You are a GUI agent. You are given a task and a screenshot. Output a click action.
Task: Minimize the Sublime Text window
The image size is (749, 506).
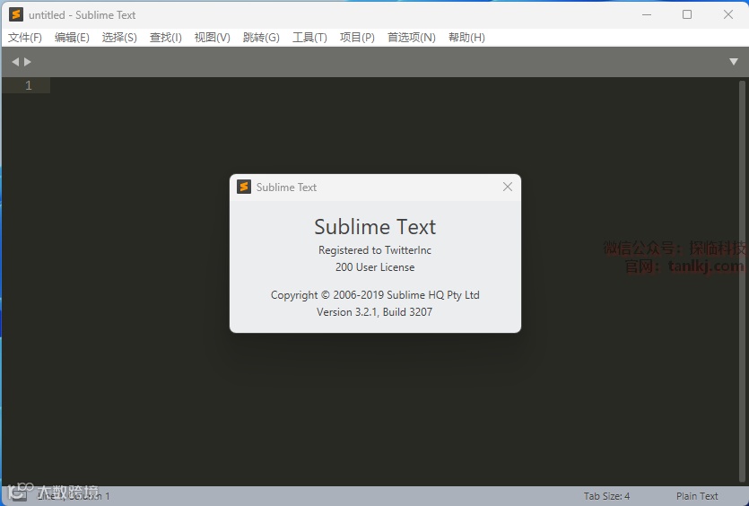coord(647,15)
